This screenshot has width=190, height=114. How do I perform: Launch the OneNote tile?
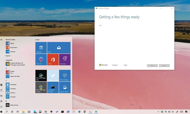click(x=65, y=60)
